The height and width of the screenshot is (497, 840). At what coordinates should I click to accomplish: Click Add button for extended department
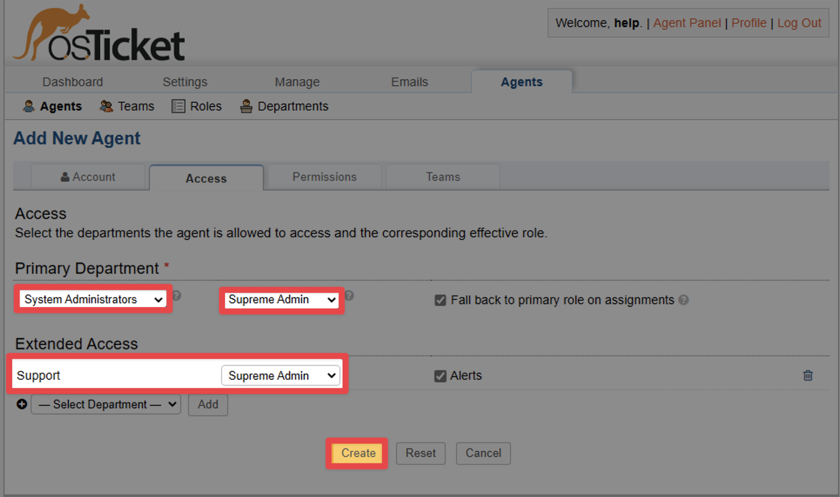click(x=208, y=404)
